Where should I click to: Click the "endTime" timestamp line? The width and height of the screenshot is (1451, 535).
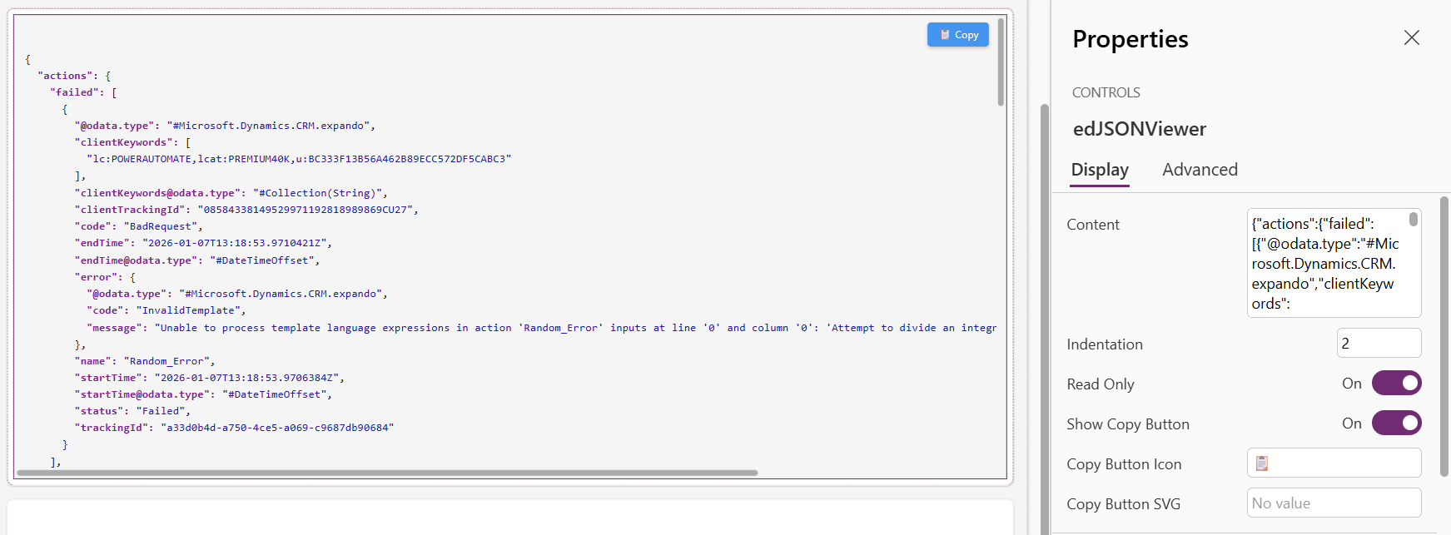click(x=203, y=243)
